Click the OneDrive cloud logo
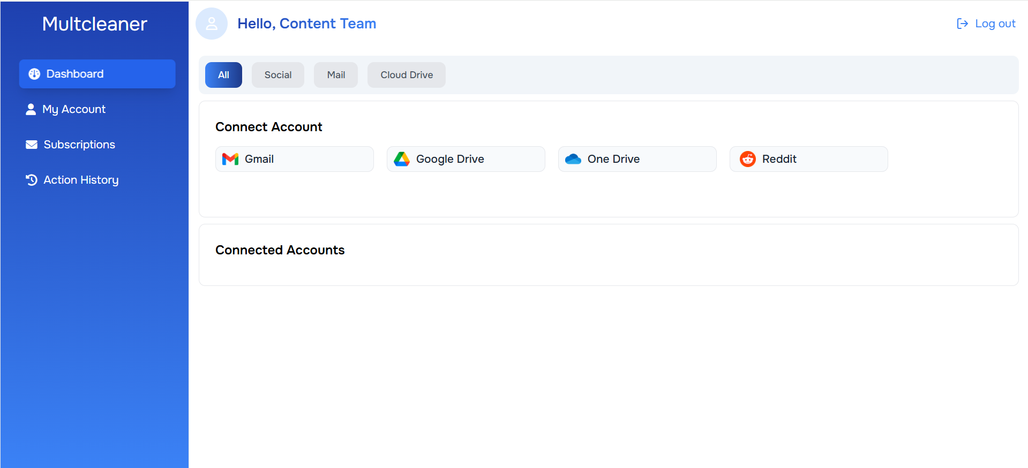 click(573, 159)
